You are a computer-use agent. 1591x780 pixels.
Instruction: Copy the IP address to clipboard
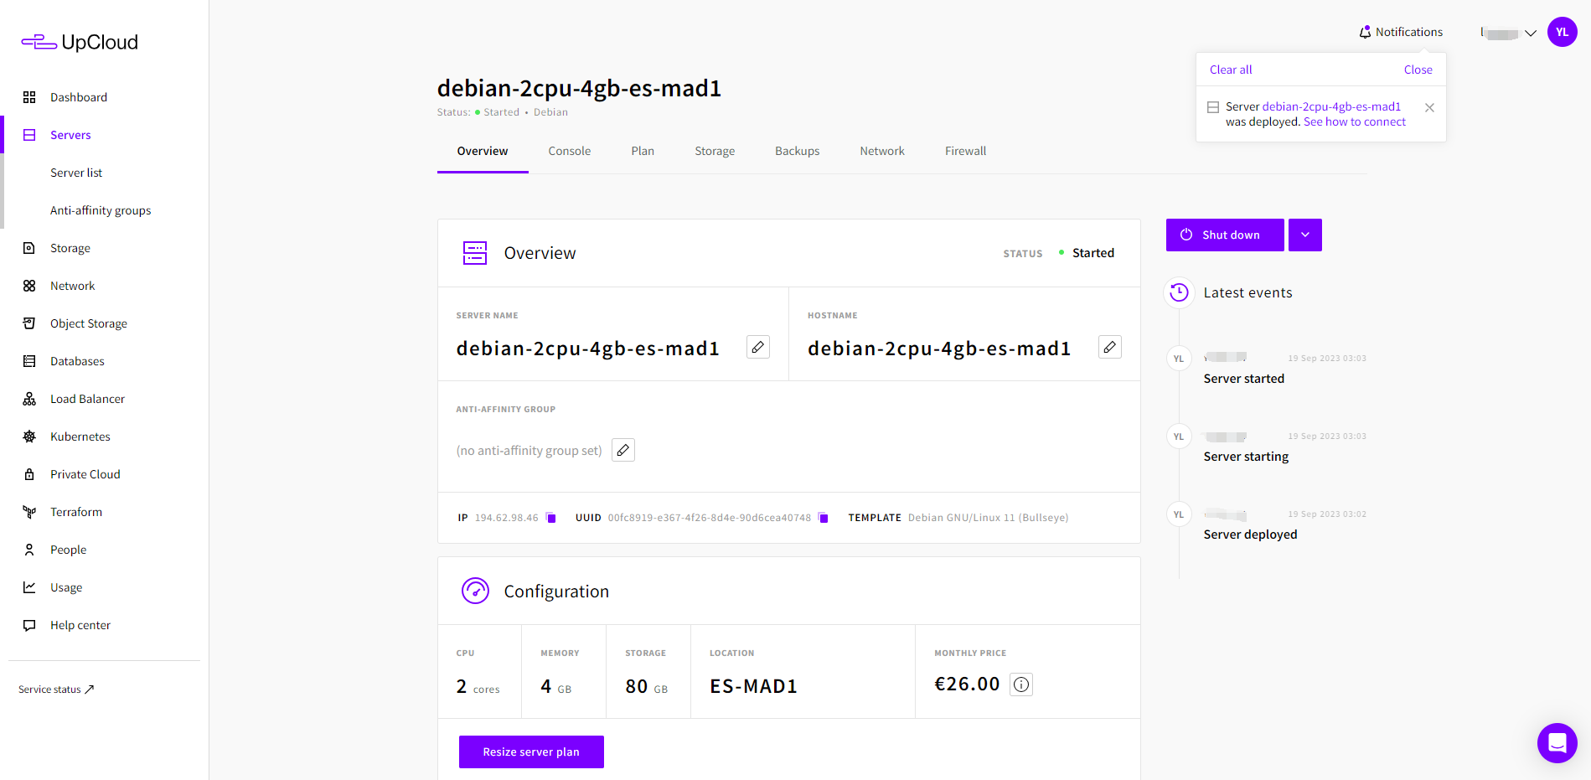tap(551, 518)
